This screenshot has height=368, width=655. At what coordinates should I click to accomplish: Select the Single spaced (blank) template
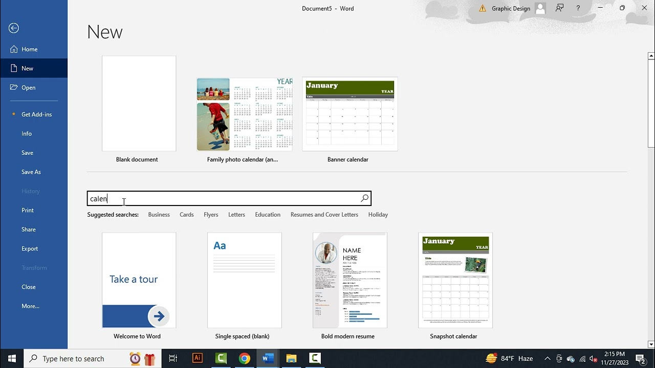(244, 286)
